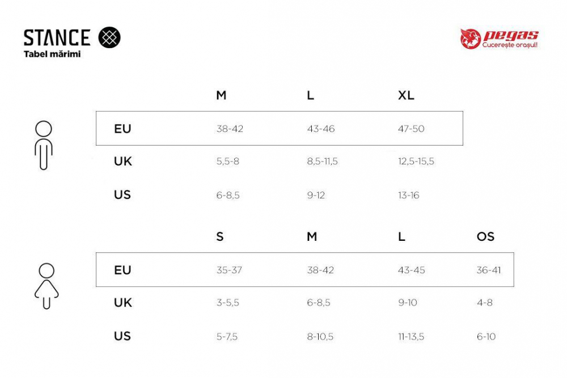This screenshot has height=378, width=567.
Task: Click the men's UK row label
Action: [x=123, y=162]
